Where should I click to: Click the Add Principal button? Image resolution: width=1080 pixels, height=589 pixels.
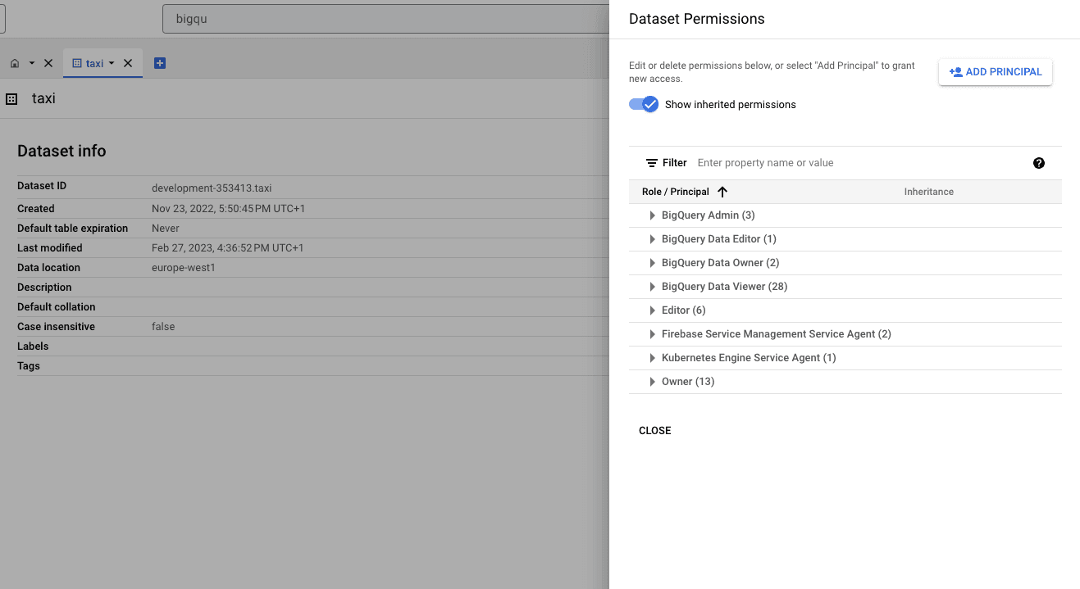point(995,72)
